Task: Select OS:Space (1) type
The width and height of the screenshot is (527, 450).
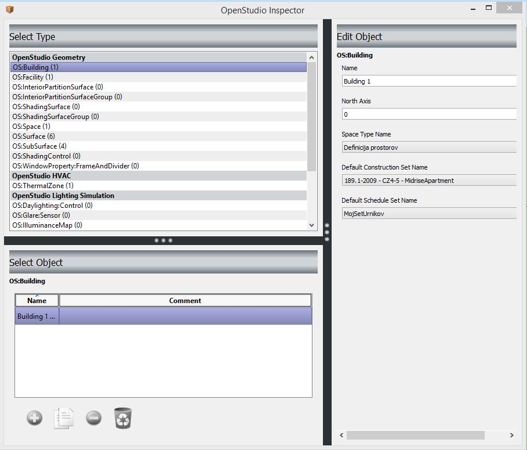Action: [159, 127]
